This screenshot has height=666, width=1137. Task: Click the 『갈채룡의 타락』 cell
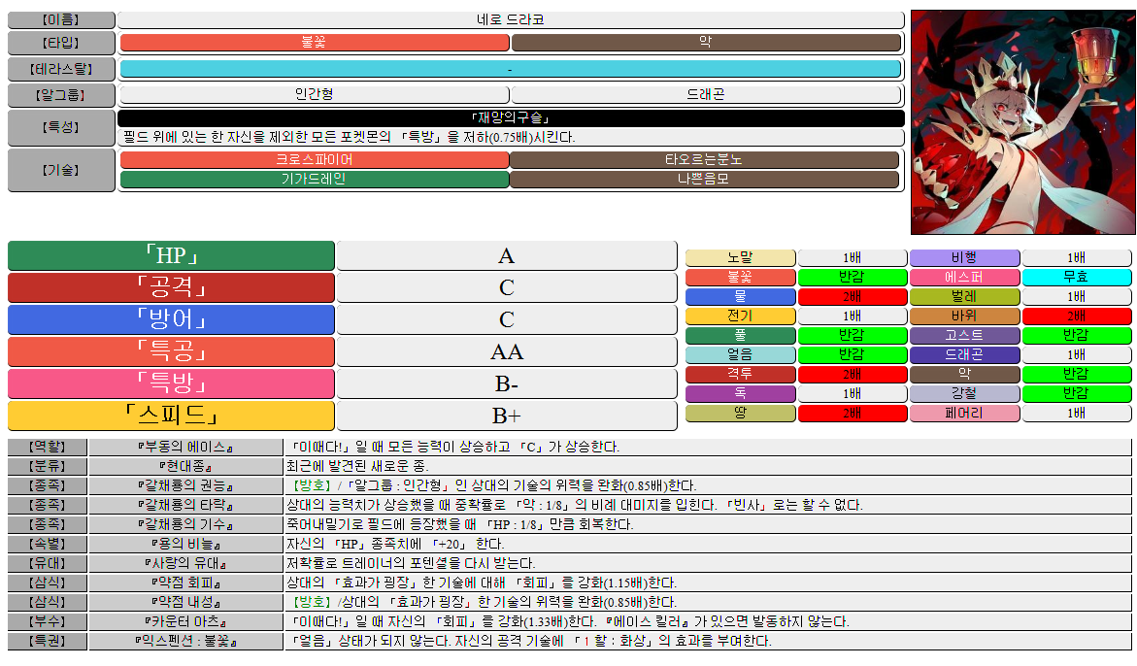(x=185, y=505)
